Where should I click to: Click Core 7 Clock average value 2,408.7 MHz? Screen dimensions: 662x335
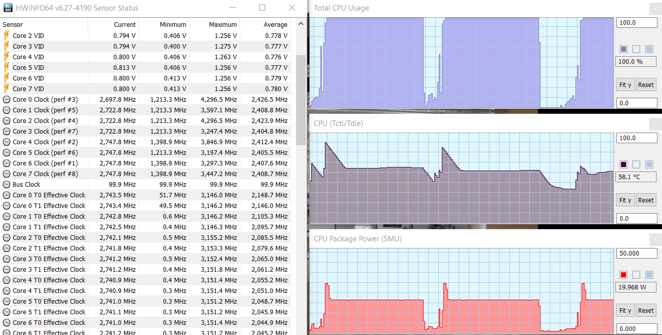(269, 174)
